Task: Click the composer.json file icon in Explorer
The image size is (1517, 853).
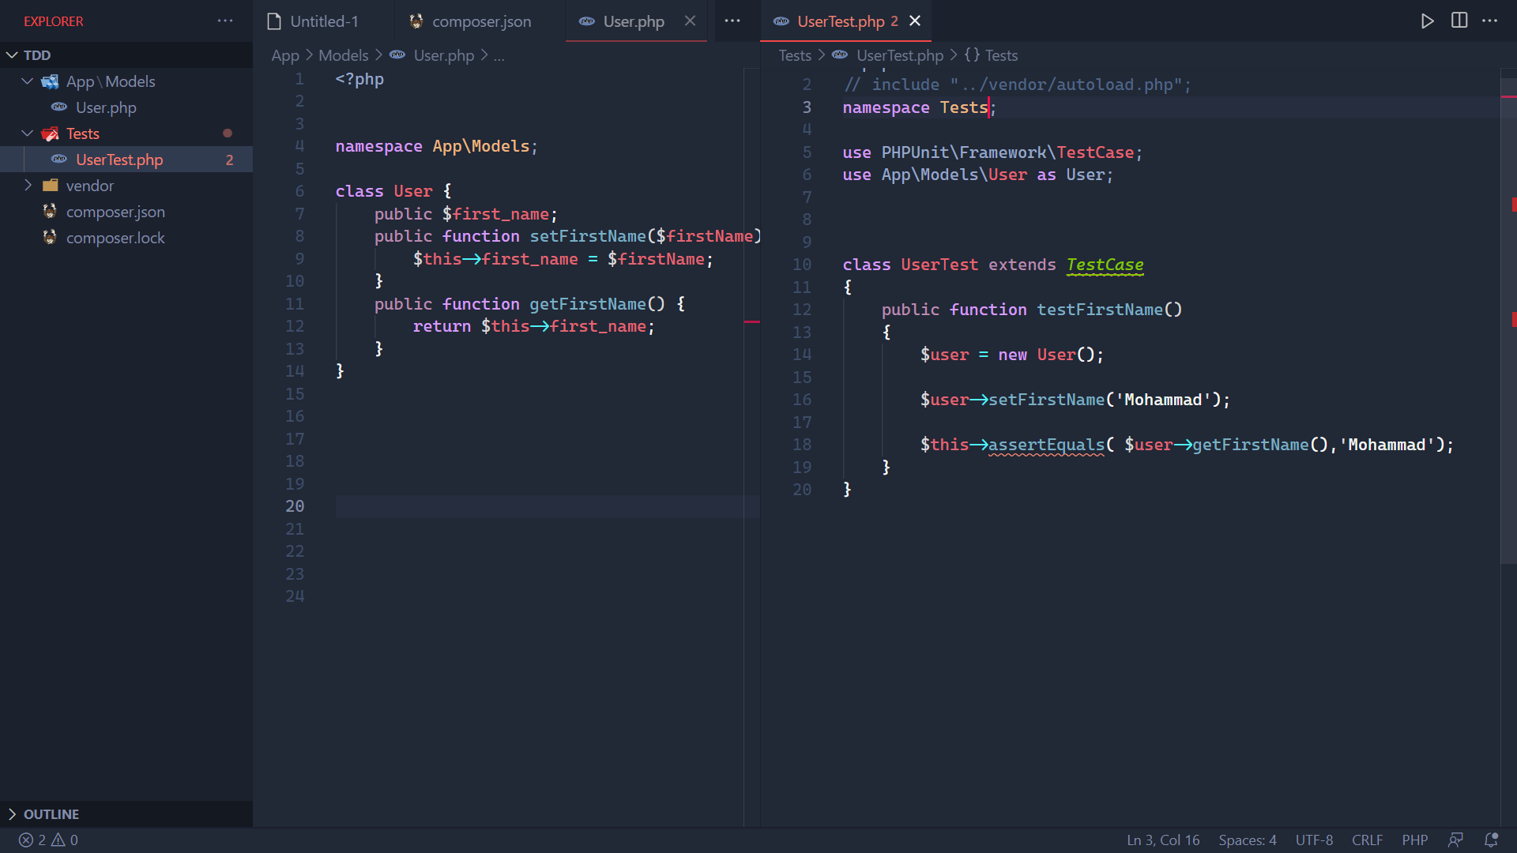Action: click(x=50, y=212)
